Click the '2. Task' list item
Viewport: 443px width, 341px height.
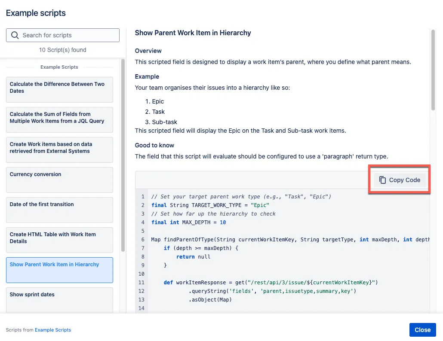tap(155, 112)
